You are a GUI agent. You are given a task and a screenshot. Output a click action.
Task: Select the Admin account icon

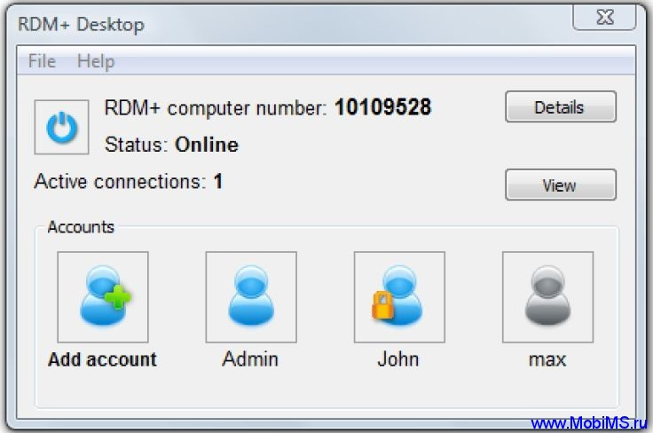[251, 297]
